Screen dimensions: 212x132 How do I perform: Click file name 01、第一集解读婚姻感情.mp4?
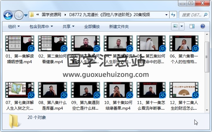pos(20,59)
